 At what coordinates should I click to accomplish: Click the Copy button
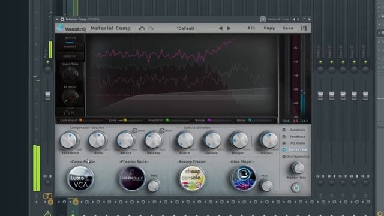click(x=269, y=28)
